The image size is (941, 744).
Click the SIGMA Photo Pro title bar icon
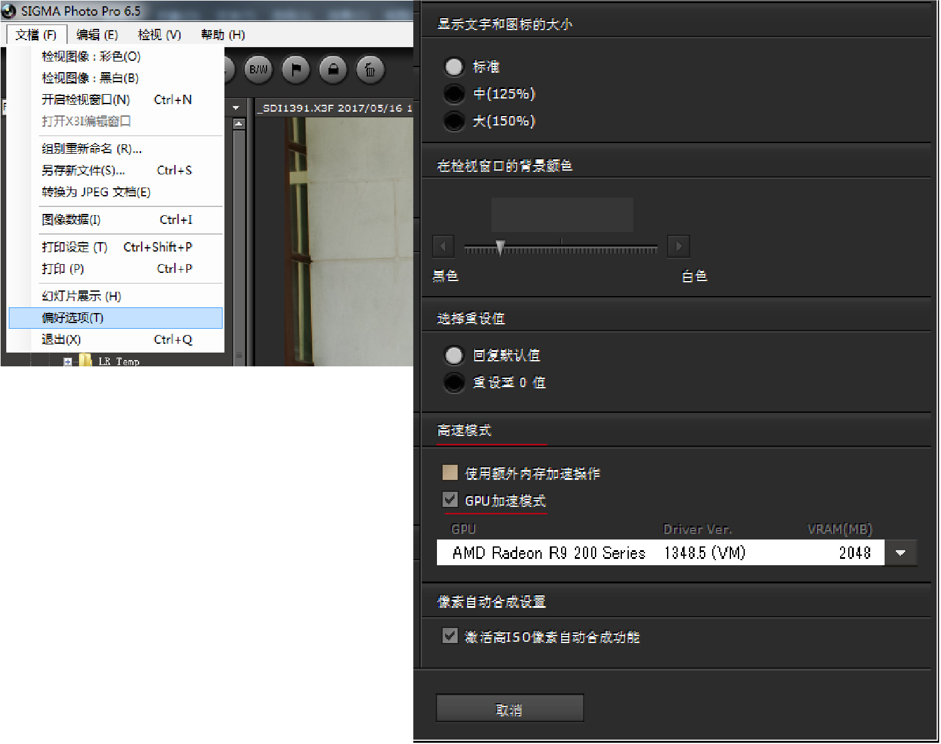9,11
